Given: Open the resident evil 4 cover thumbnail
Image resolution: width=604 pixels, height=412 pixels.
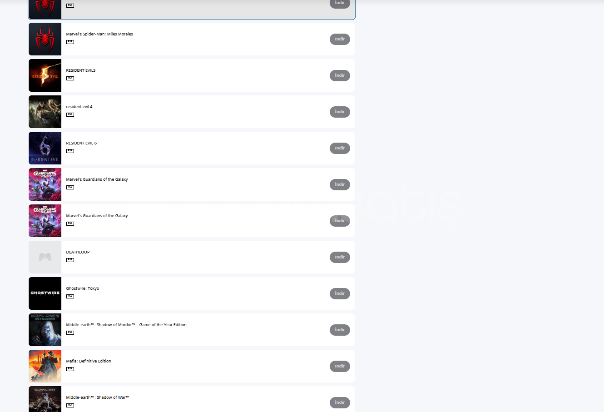Looking at the screenshot, I should coord(45,112).
